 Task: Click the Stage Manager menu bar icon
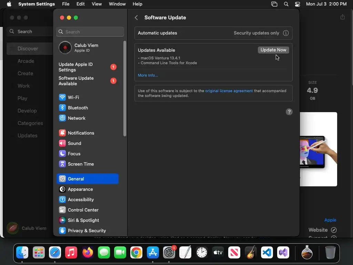274,4
